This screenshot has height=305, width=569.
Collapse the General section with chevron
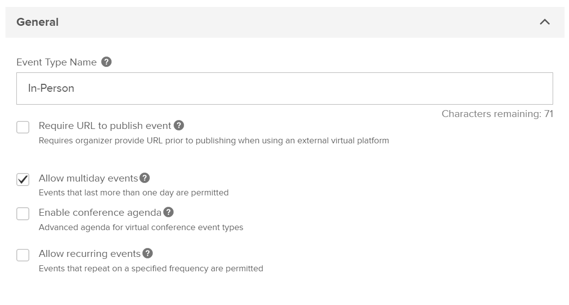[545, 22]
